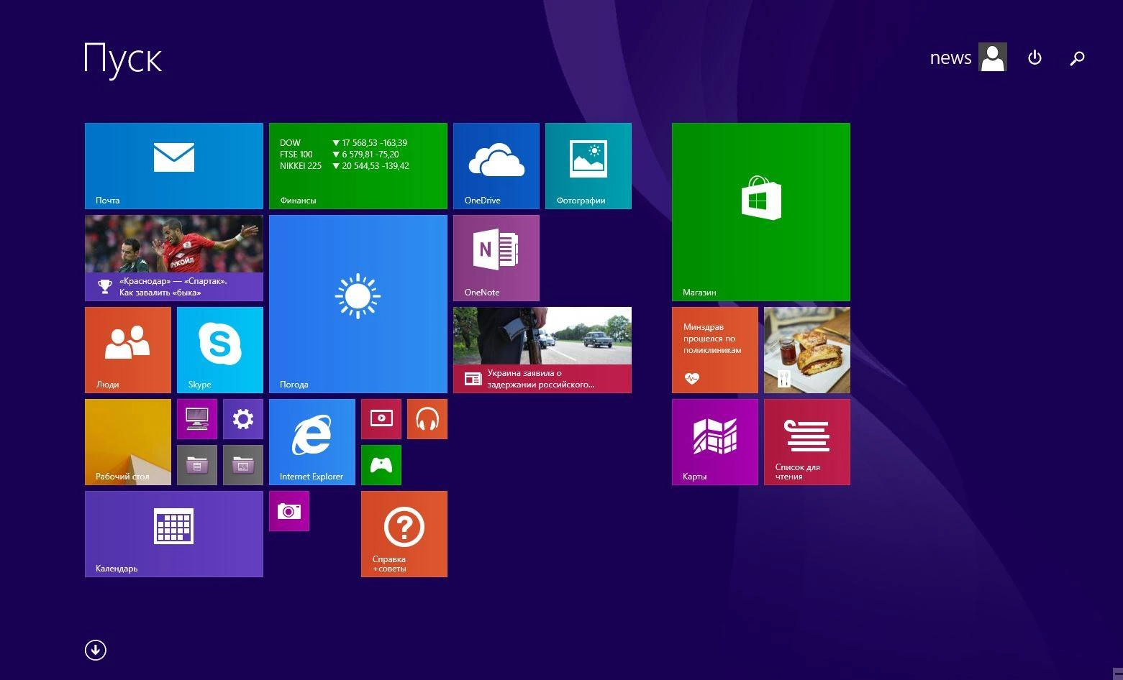Open the Люди people tile
Viewport: 1123px width, 680px height.
[128, 350]
